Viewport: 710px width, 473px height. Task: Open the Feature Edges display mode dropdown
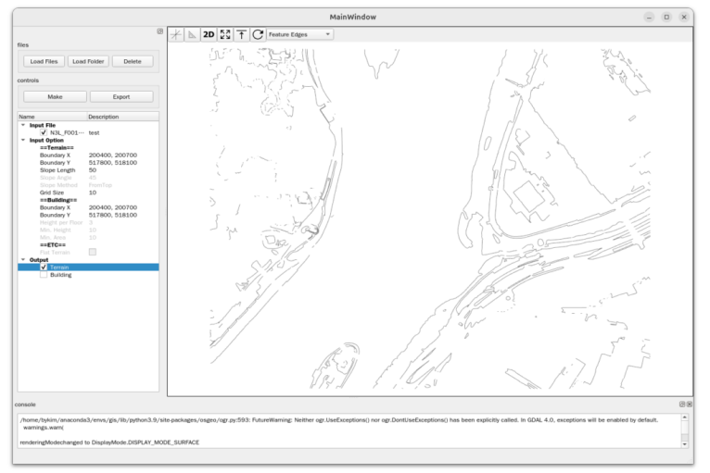299,34
